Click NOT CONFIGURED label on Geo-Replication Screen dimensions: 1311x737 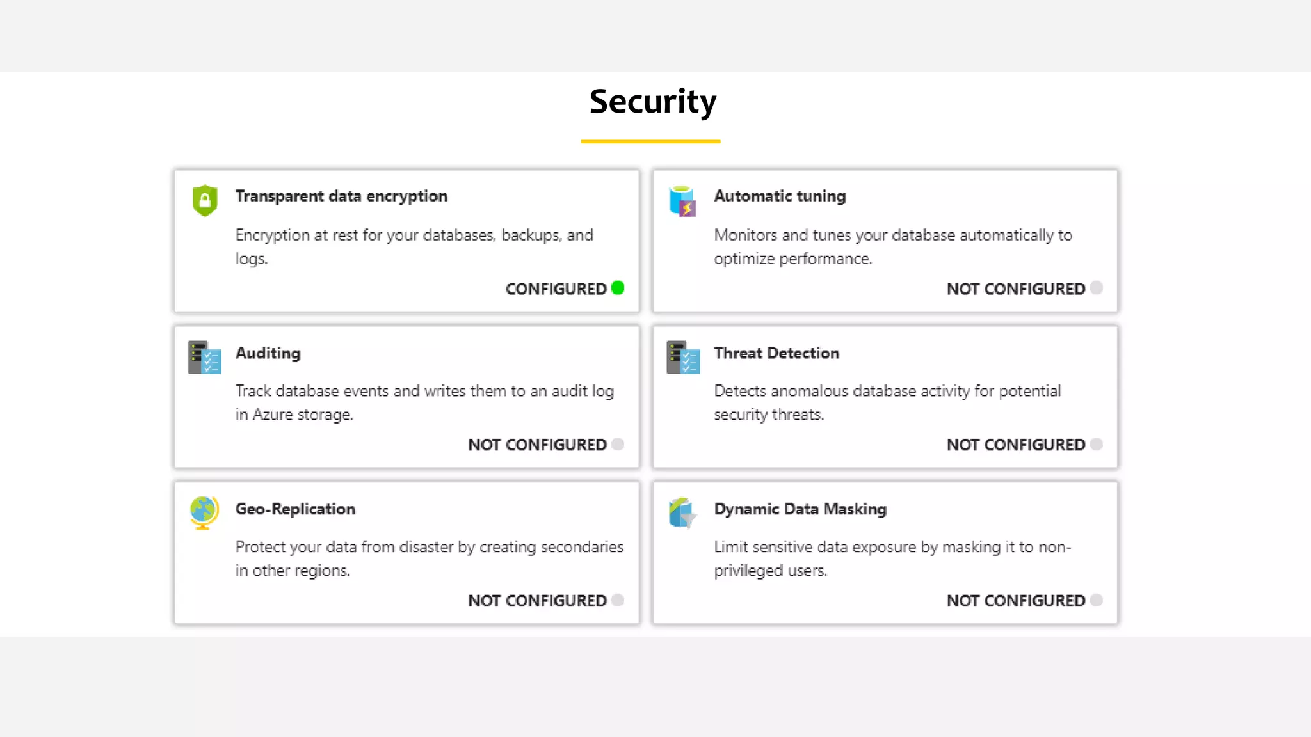point(537,601)
